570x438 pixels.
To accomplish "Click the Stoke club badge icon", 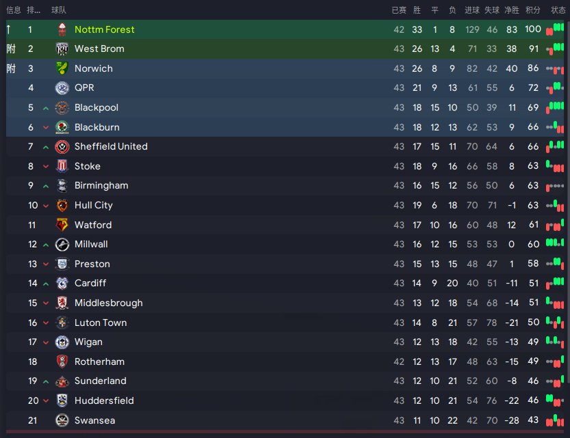I will coord(62,166).
